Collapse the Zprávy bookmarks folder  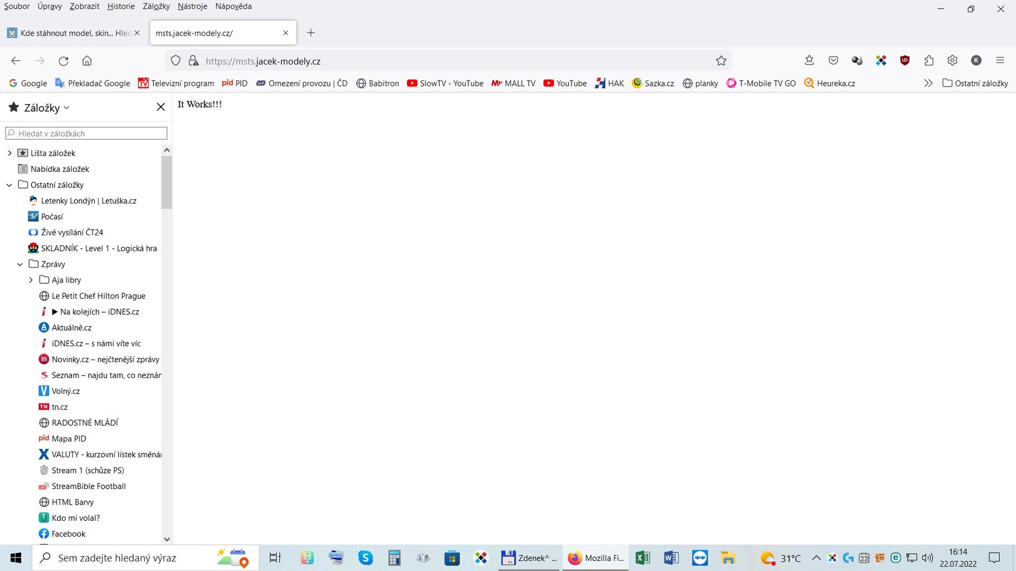(x=20, y=264)
